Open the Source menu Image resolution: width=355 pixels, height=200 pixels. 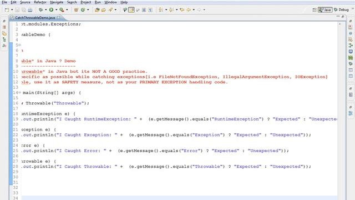click(x=25, y=2)
